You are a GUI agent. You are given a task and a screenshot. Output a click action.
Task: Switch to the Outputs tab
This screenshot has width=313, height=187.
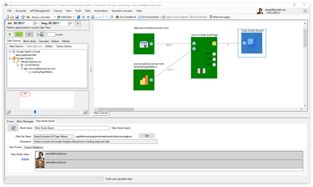(x=55, y=41)
